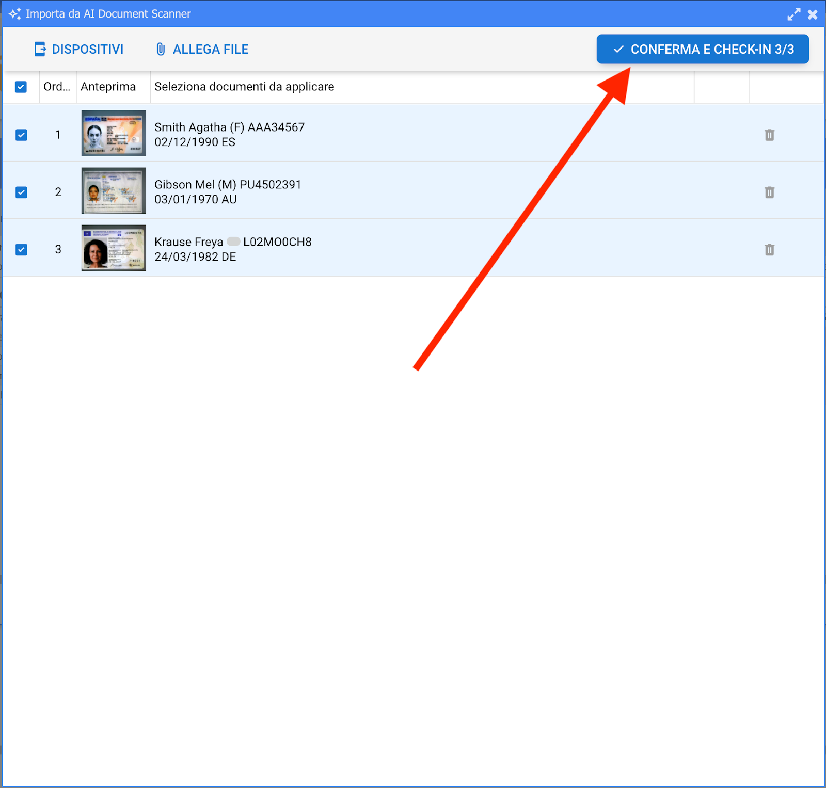
Task: Click 'Seleziona documenti da applicare' column header
Action: point(244,87)
